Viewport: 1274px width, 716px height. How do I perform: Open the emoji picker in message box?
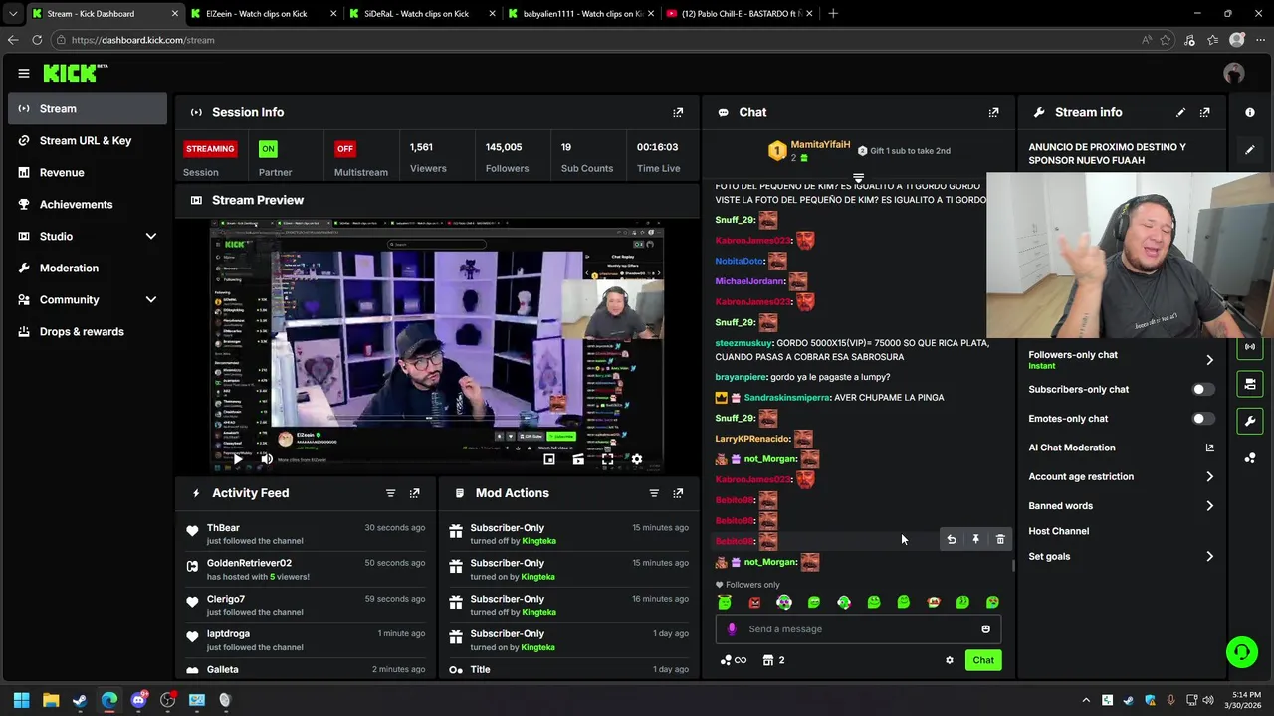coord(985,628)
